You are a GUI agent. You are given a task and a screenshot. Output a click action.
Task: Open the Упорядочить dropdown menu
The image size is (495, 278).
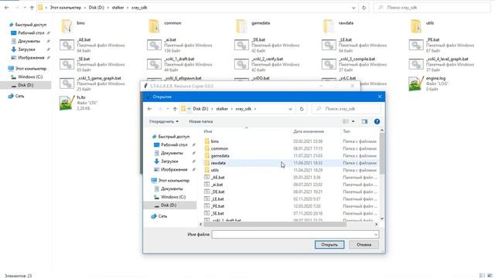click(163, 121)
